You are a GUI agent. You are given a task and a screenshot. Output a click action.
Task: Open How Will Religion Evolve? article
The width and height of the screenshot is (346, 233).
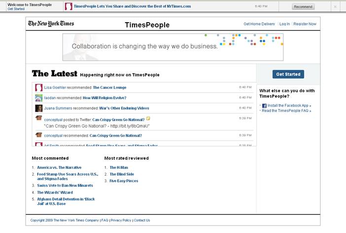point(104,98)
